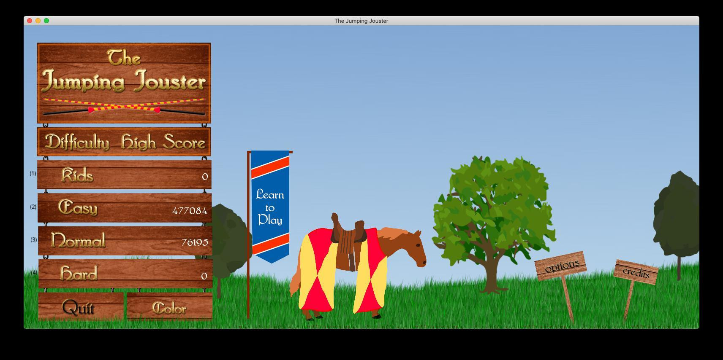The height and width of the screenshot is (360, 723).
Task: Click the Quit wooden sign
Action: (81, 307)
